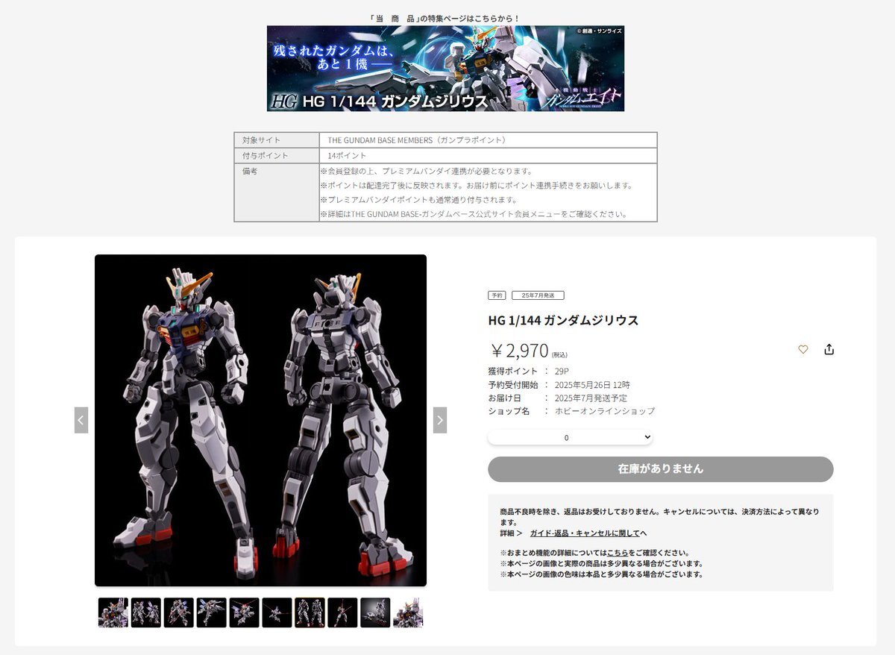Click the 予約受付開始 2025年5月26日 12時 line
This screenshot has height=655, width=895.
[x=559, y=385]
